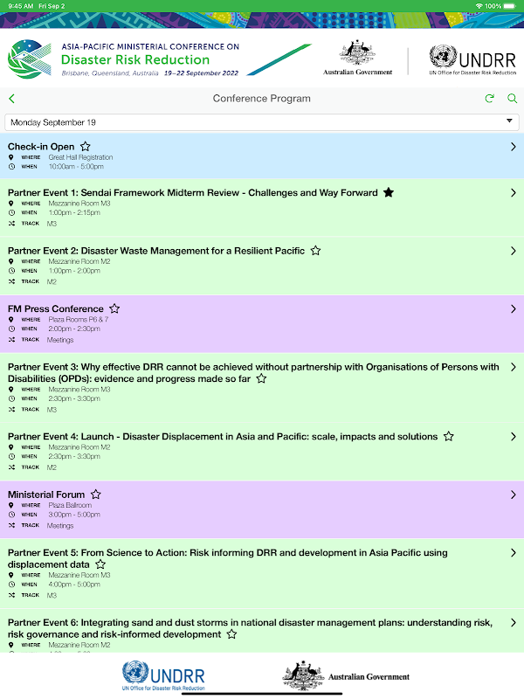This screenshot has width=524, height=699.
Task: Open Partner Event 2 details chevron
Action: (513, 251)
